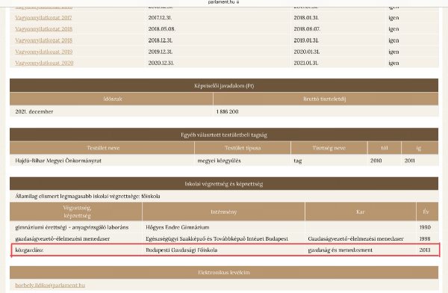Screen dimensions: 448x293
Task: Click the Képviselői javadalom (Ft) section header
Action: click(224, 85)
